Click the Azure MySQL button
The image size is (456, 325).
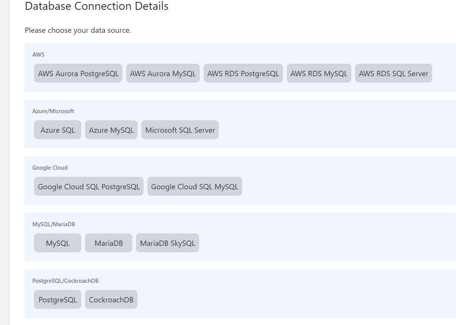click(x=111, y=130)
